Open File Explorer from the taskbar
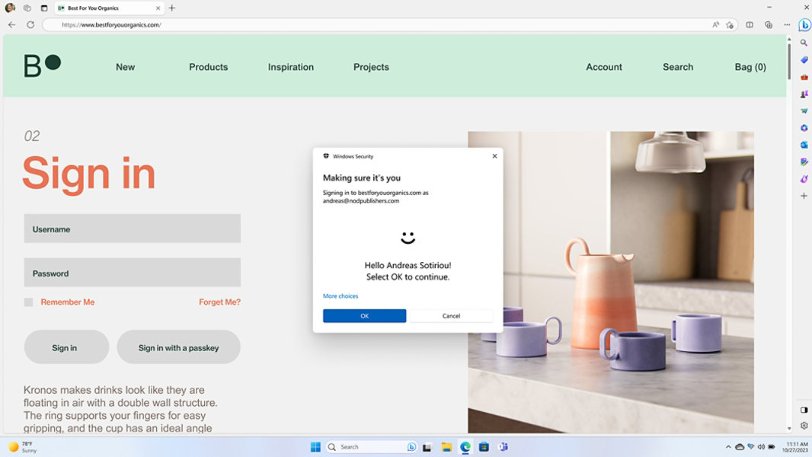Viewport: 812px width, 457px height. 446,447
